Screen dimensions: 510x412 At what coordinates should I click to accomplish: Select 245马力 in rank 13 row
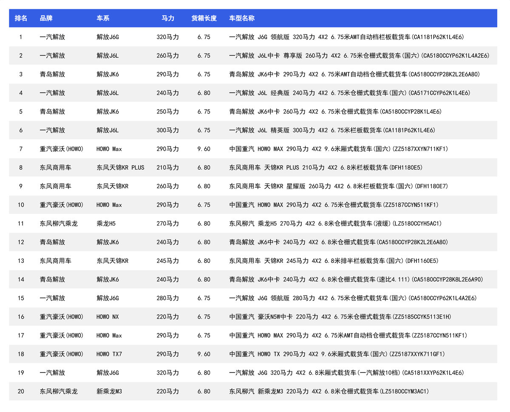coord(167,261)
